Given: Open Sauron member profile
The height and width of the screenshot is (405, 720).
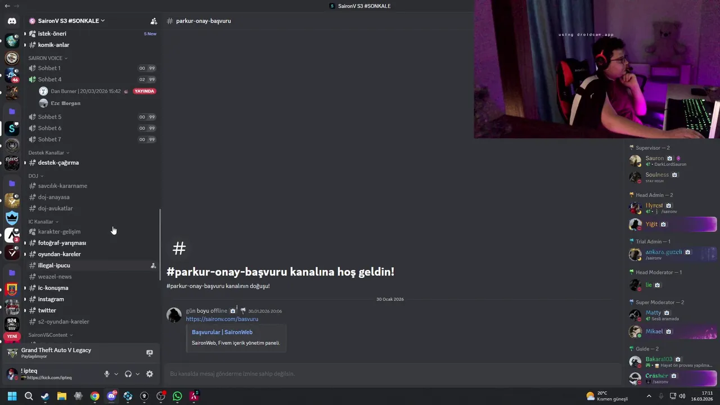Looking at the screenshot, I should 672,161.
